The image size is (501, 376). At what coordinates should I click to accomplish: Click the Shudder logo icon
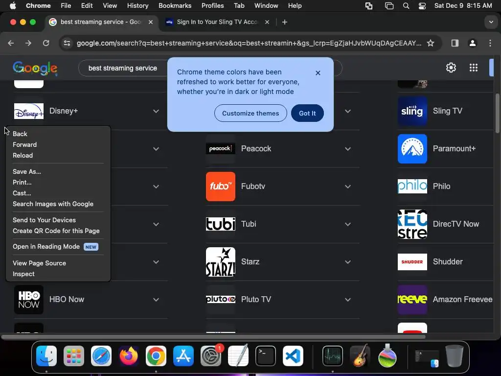[412, 262]
